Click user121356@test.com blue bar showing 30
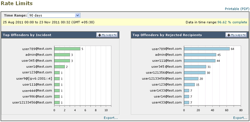This screenshot has height=122, width=250. coord(195,73)
